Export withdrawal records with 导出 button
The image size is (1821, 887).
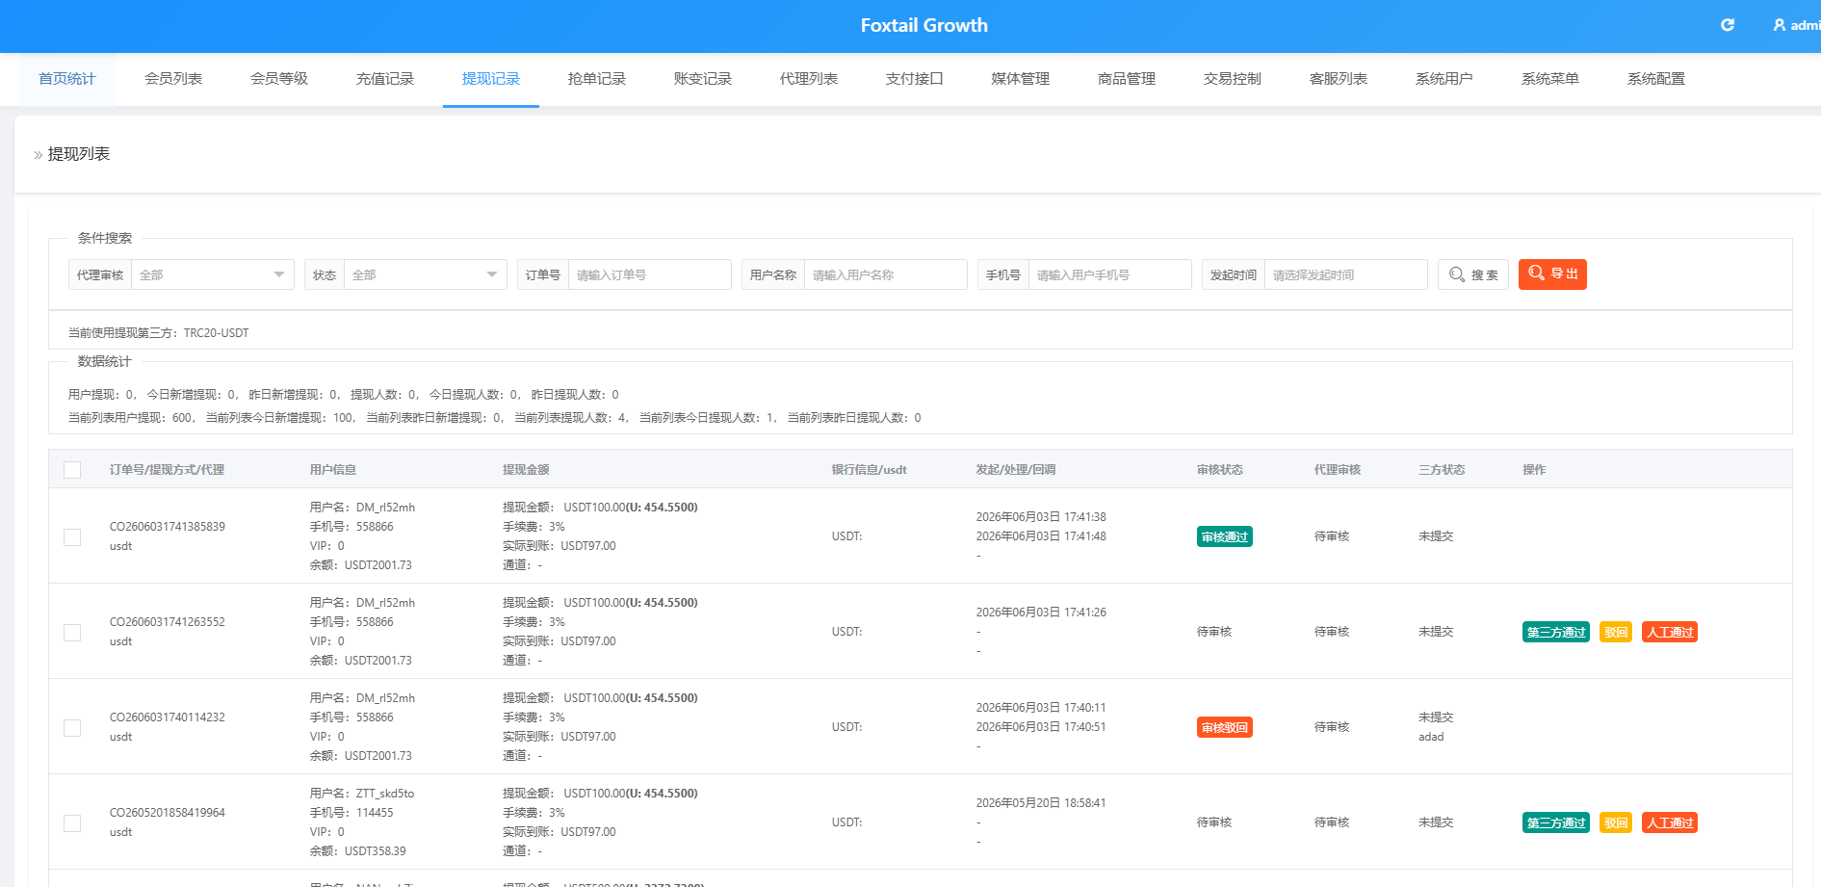click(1552, 274)
